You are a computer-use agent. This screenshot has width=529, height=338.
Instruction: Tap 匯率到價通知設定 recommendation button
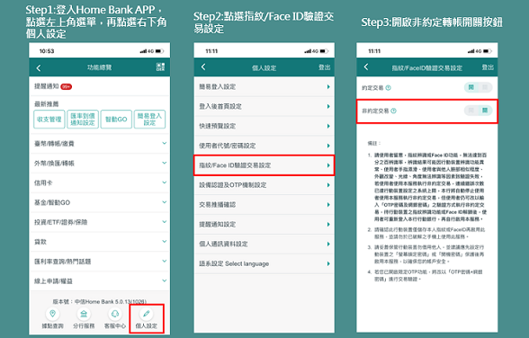(83, 119)
